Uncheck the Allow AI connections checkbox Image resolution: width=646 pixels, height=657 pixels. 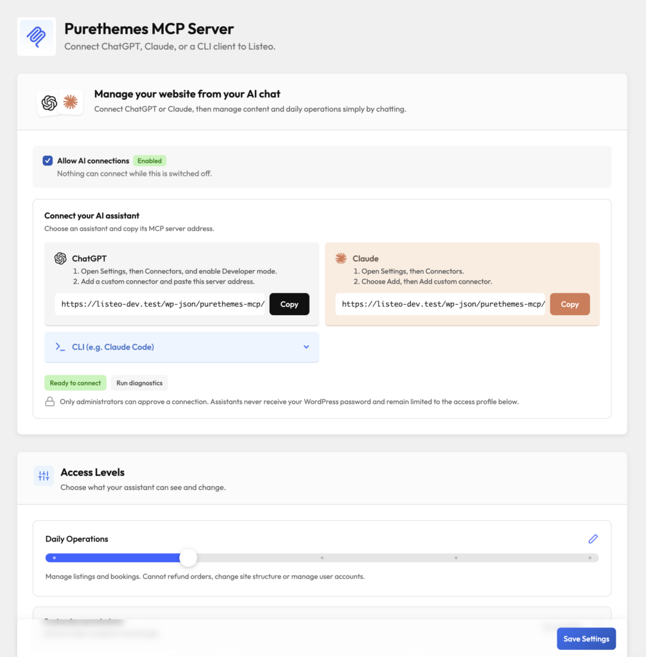pyautogui.click(x=48, y=160)
